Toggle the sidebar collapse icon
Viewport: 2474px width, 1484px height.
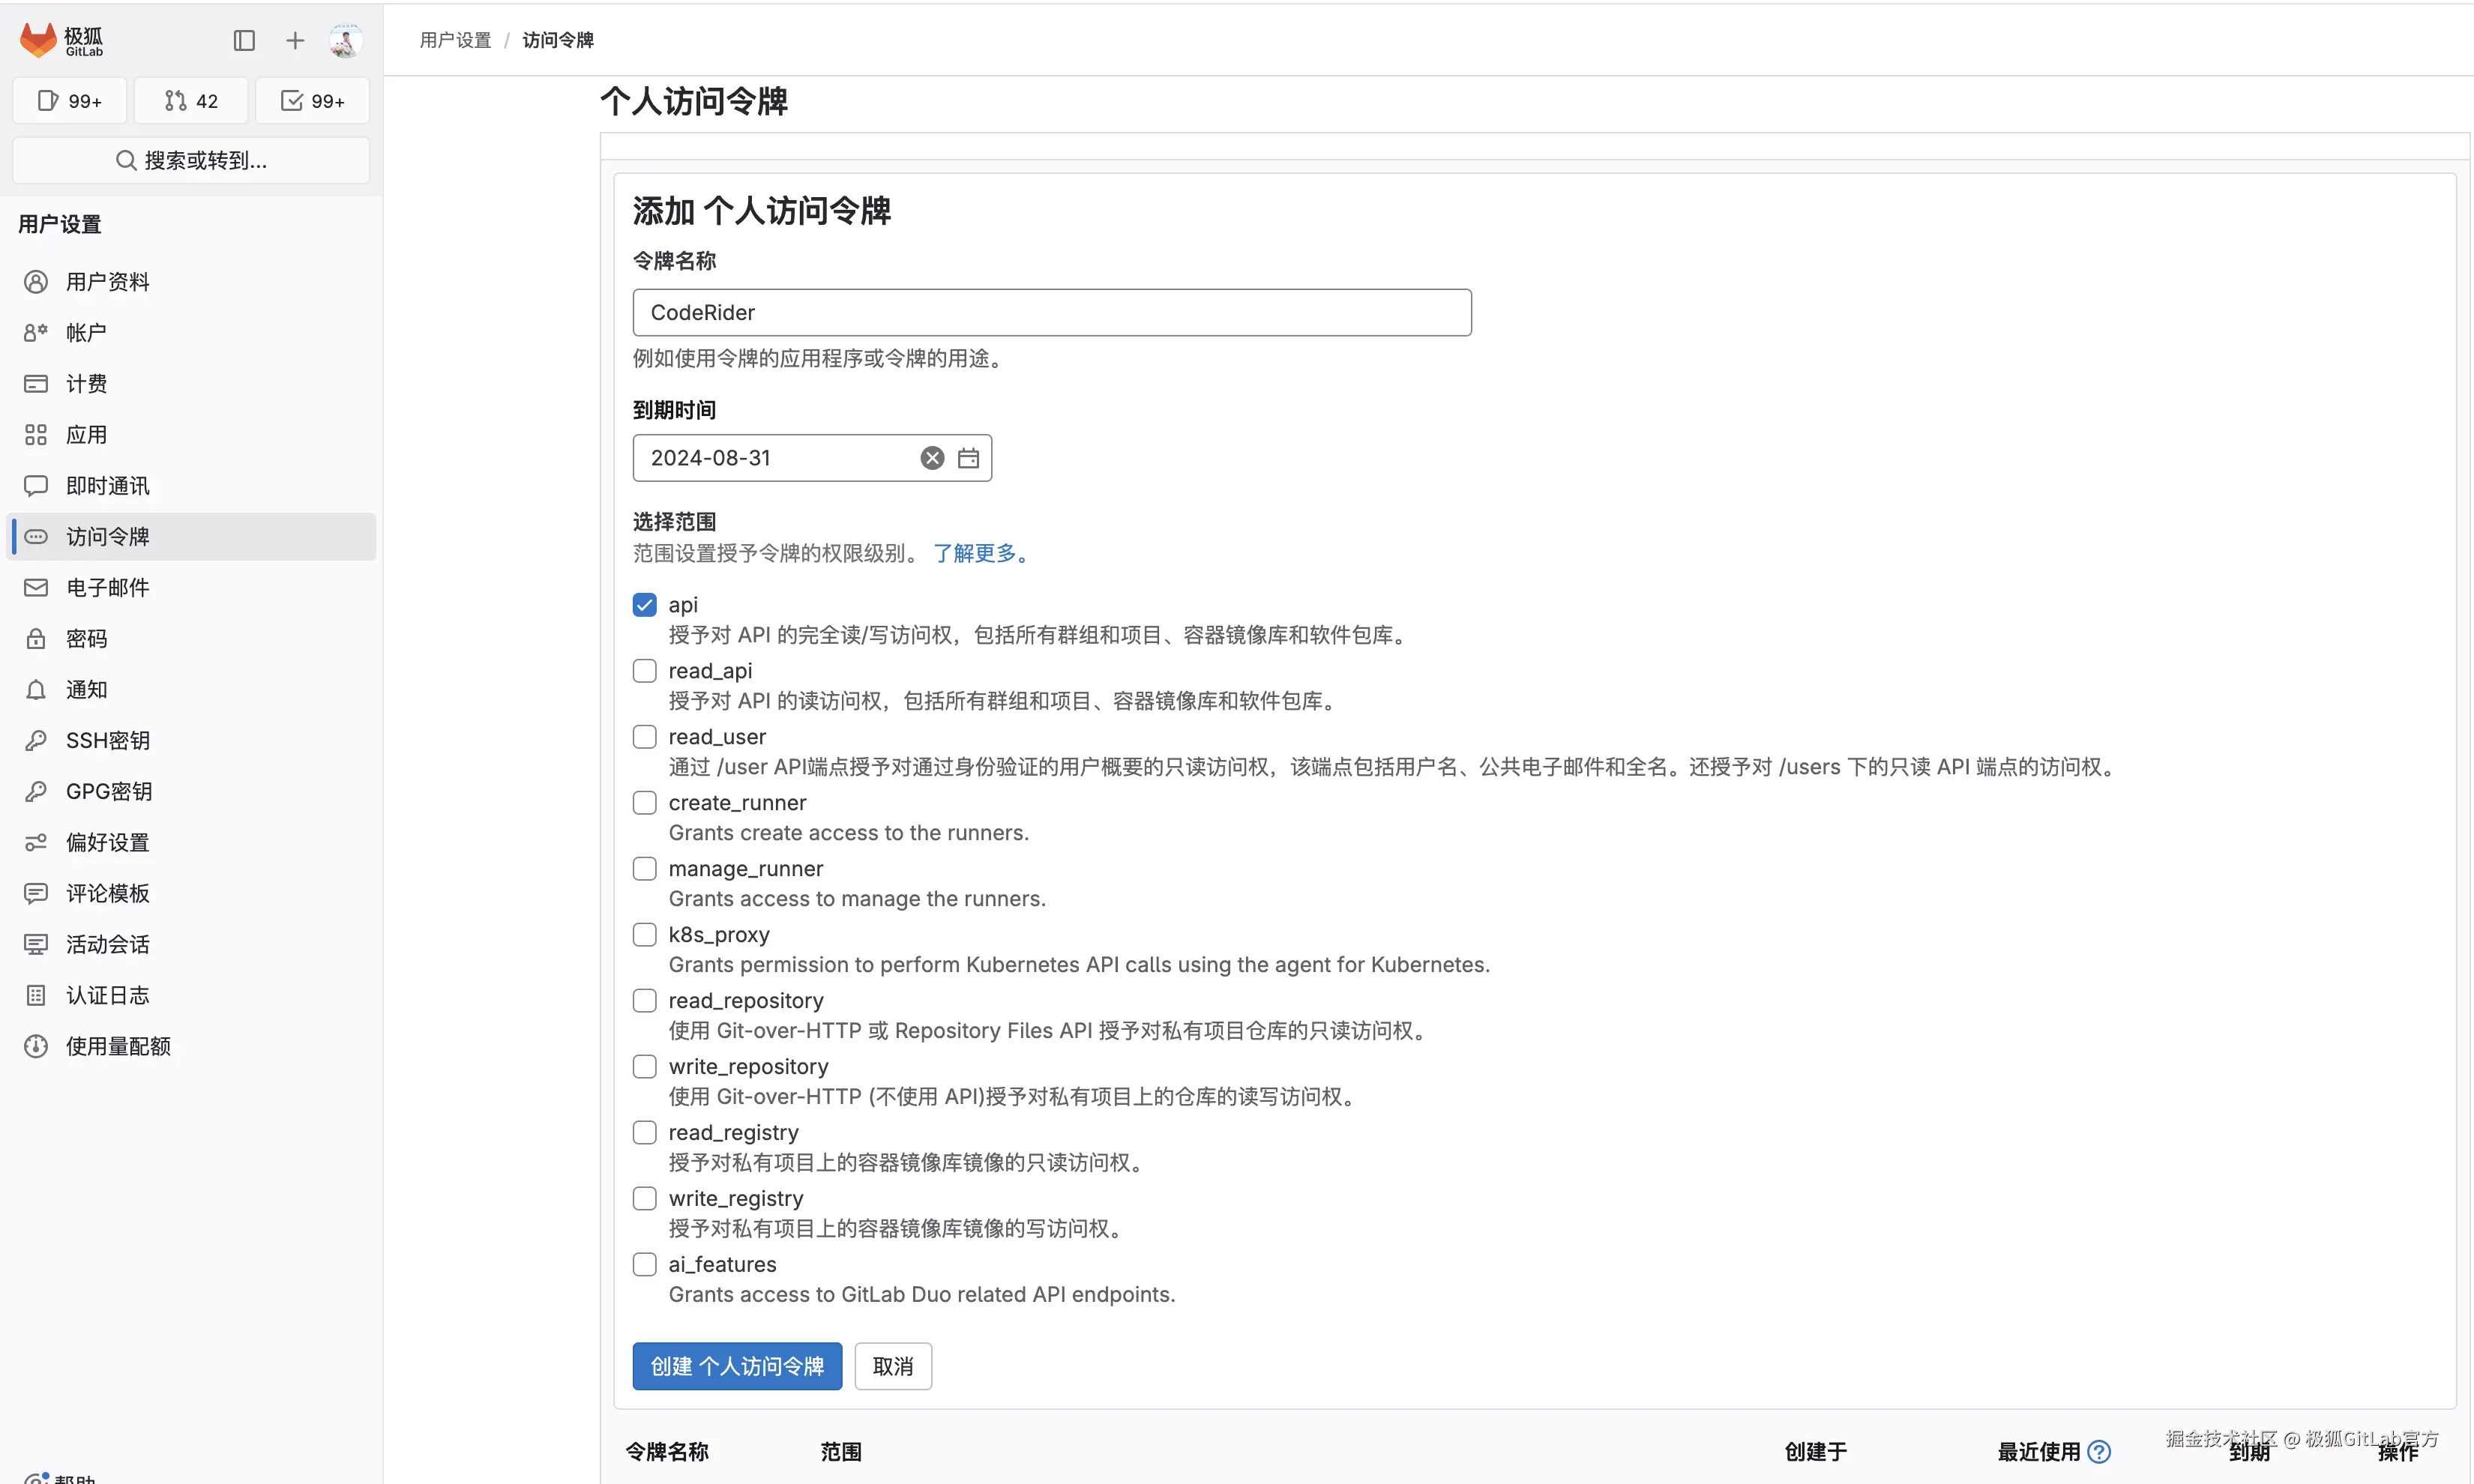[244, 40]
